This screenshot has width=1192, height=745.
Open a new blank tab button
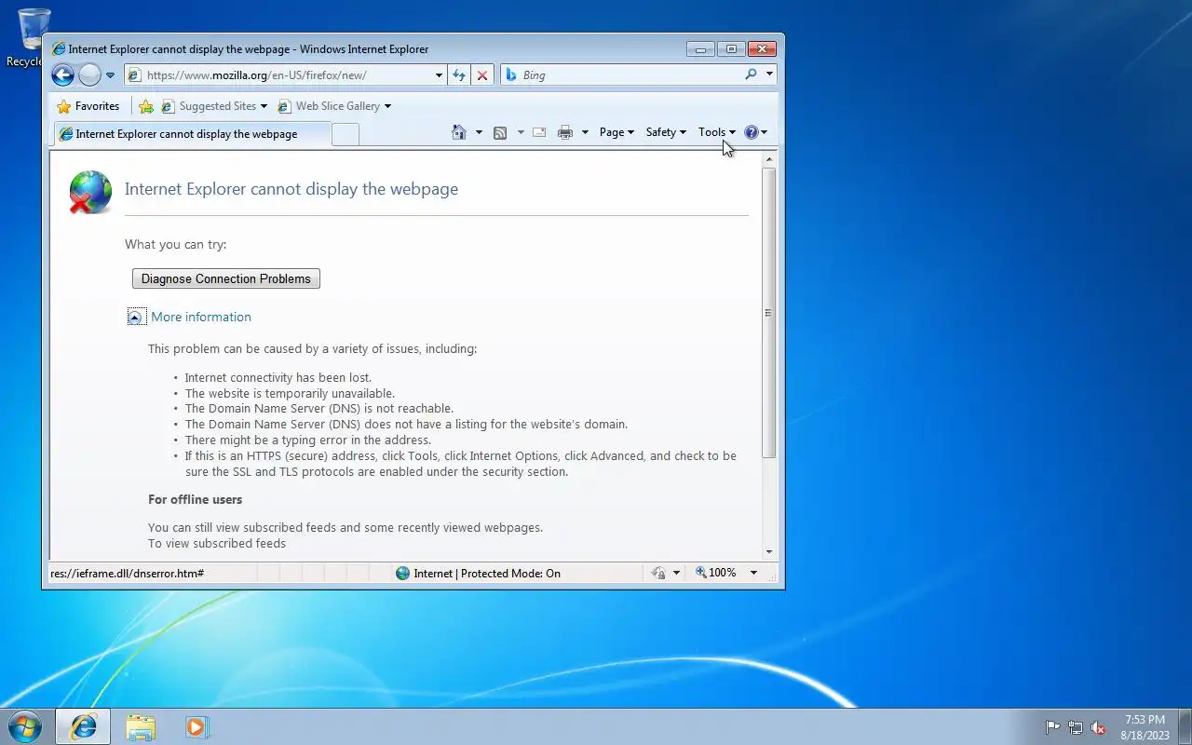pos(345,134)
